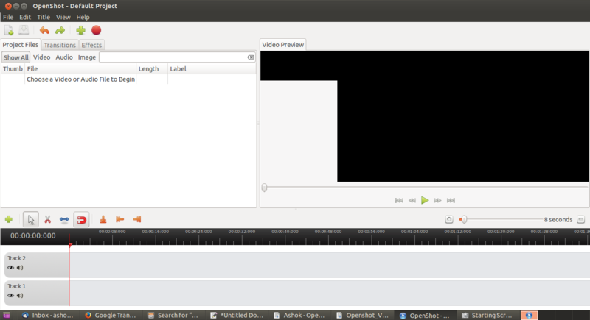Jump to previous marker icon
Screen dimensions: 590x320
pyautogui.click(x=120, y=219)
